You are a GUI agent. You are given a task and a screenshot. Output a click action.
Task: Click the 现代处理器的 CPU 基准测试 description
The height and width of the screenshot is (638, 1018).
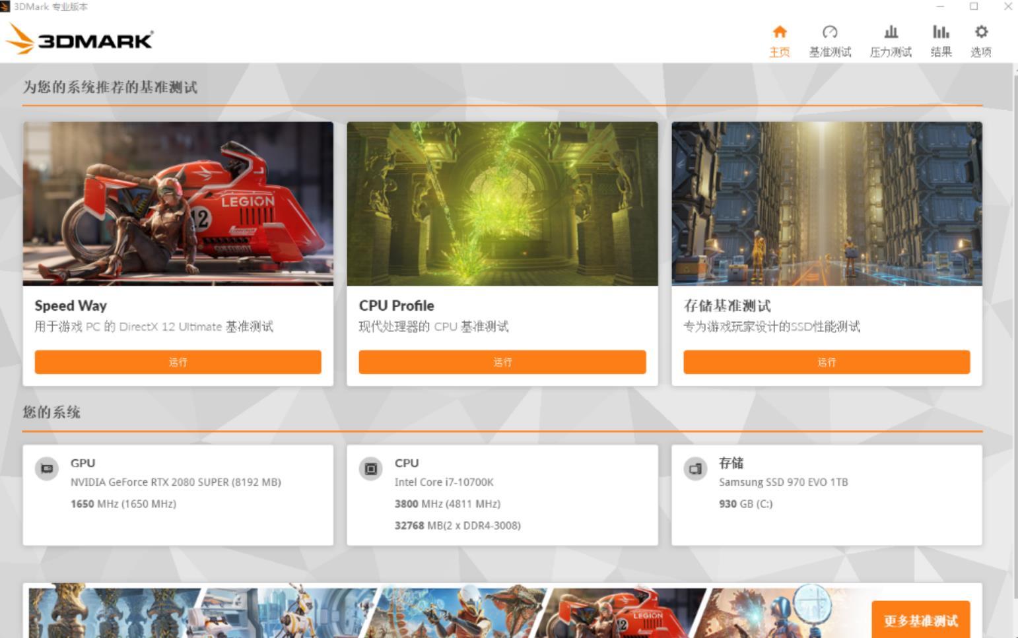(434, 327)
